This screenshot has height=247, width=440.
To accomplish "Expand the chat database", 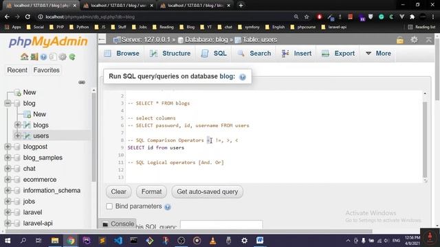I will [8, 169].
